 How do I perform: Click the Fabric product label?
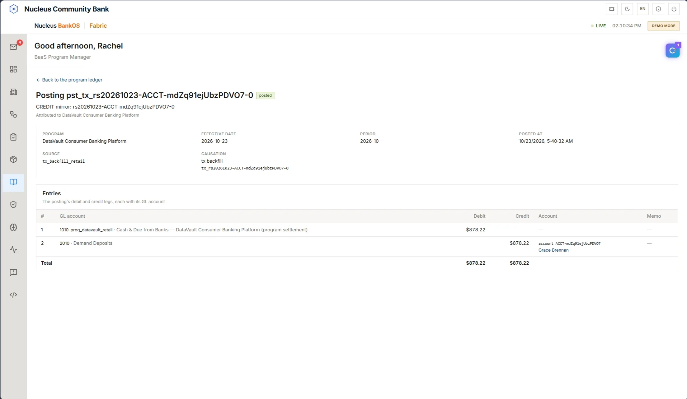(98, 26)
